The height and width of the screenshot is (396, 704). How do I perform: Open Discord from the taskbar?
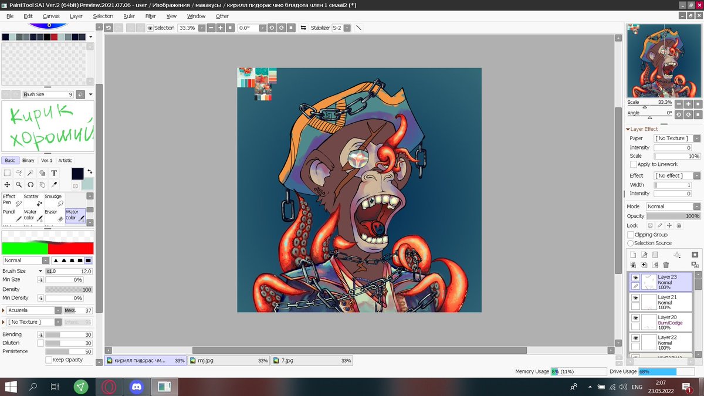pyautogui.click(x=137, y=387)
